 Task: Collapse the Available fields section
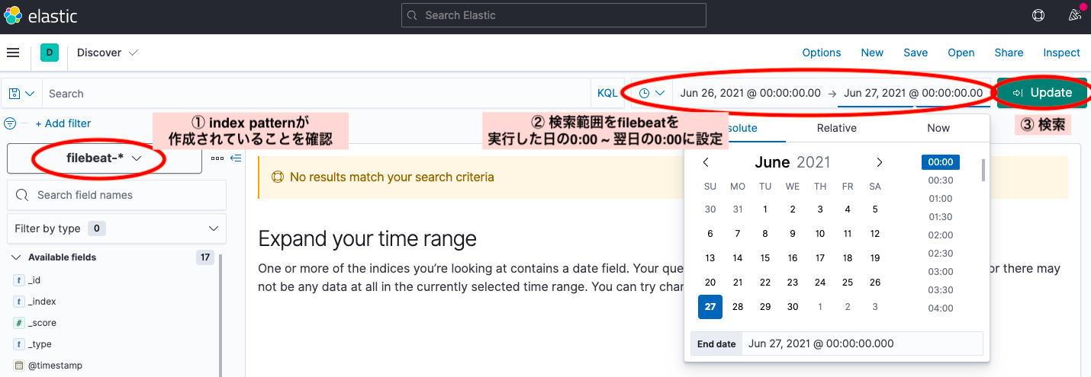18,257
